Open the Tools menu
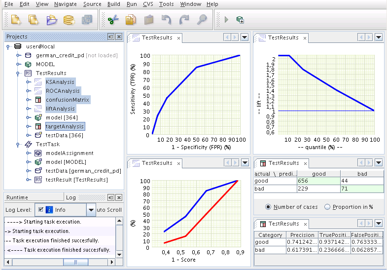This screenshot has width=387, height=270. tap(166, 4)
